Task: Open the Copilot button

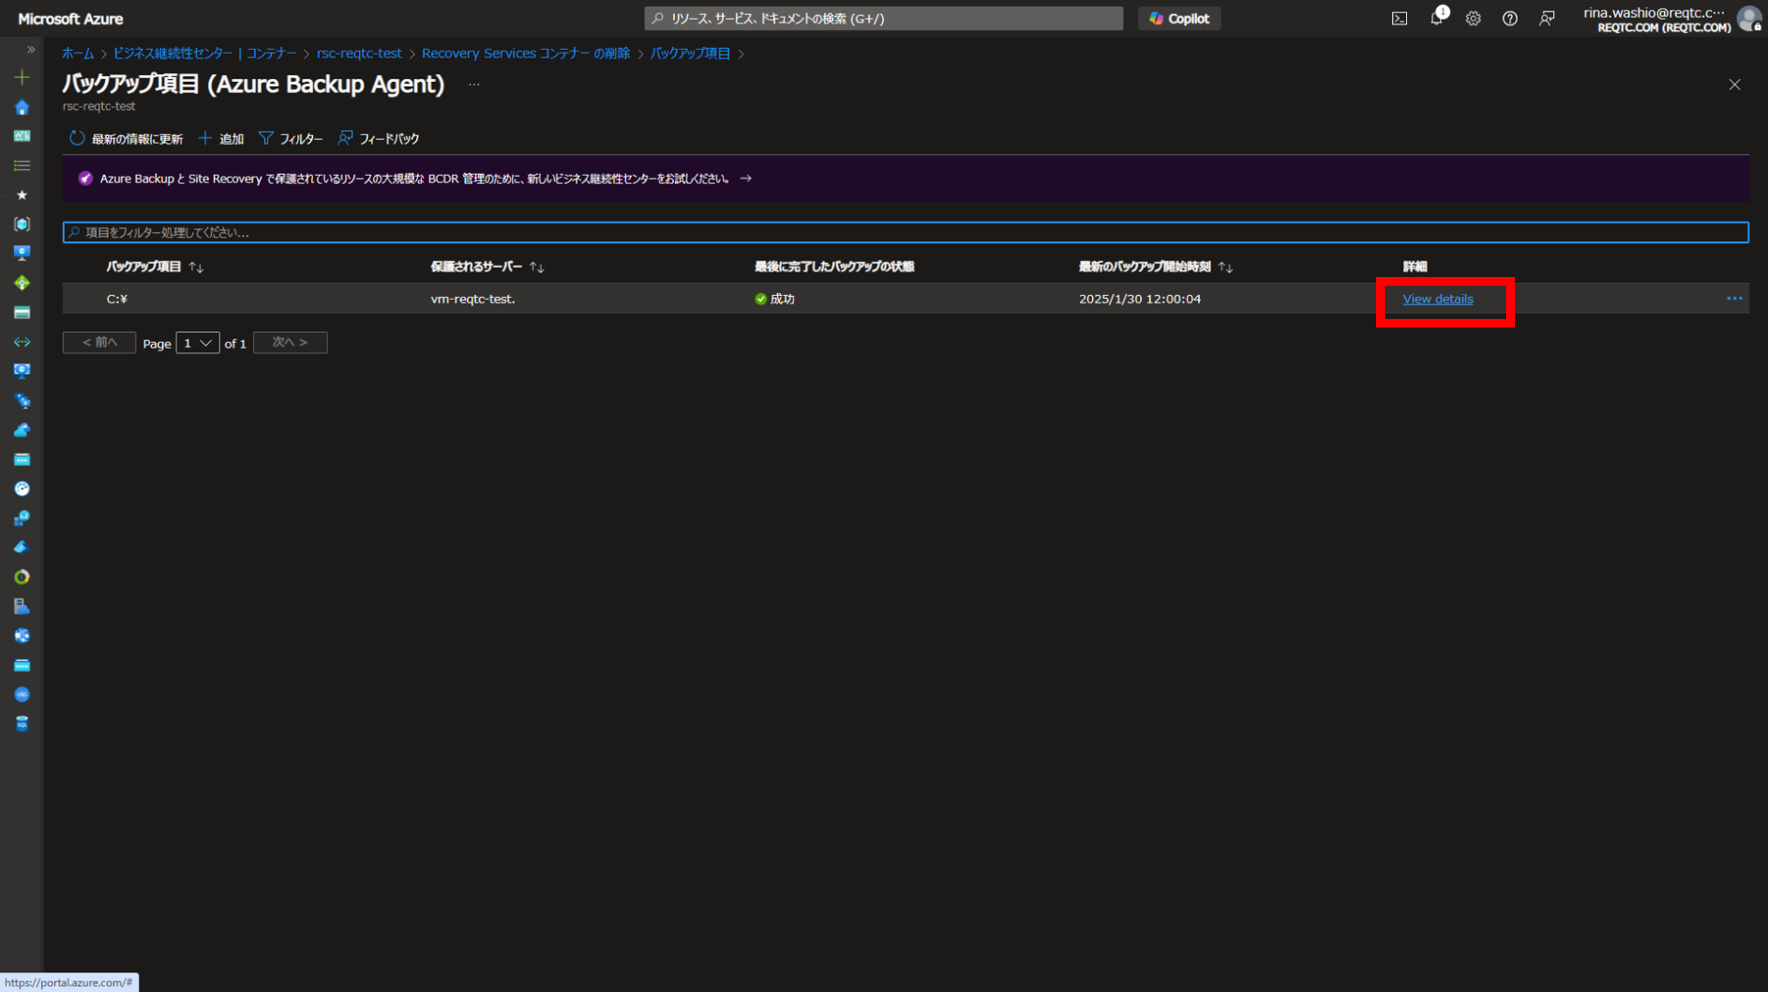Action: tap(1179, 19)
